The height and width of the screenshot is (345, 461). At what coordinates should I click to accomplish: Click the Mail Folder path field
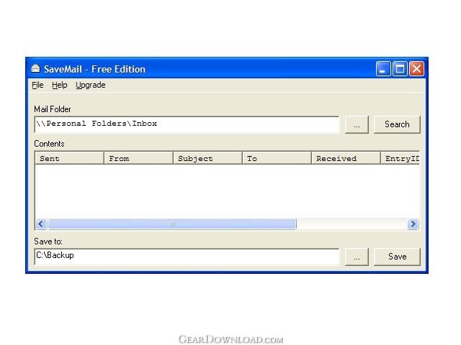[x=187, y=124]
